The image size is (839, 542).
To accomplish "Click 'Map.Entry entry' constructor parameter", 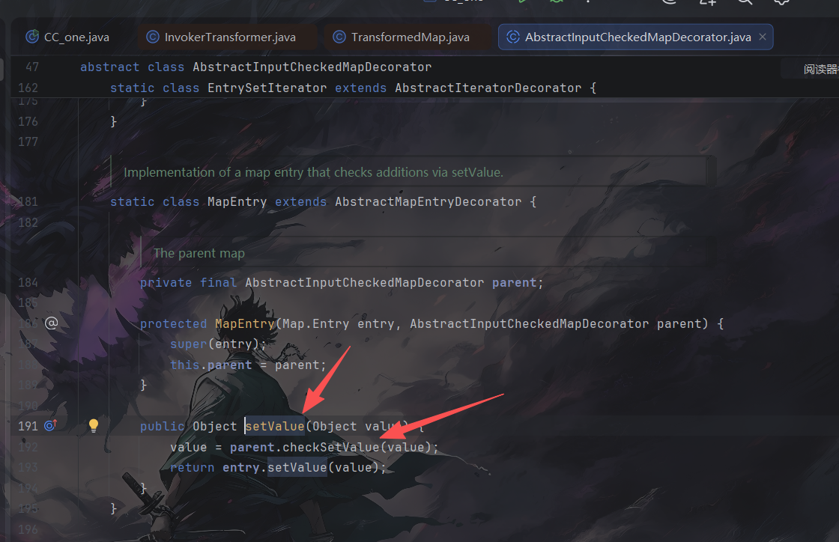I will pyautogui.click(x=338, y=323).
